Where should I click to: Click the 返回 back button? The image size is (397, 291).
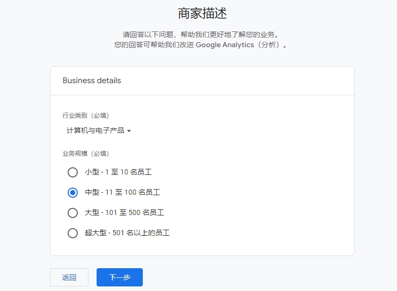click(x=69, y=277)
